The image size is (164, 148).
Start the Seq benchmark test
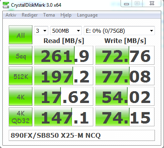tap(21, 55)
